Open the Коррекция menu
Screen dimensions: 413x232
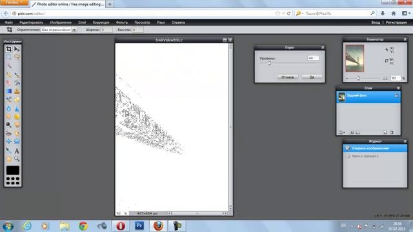click(101, 23)
